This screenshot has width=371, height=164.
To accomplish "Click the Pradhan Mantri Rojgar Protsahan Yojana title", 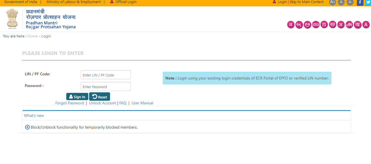I will 51,19.
